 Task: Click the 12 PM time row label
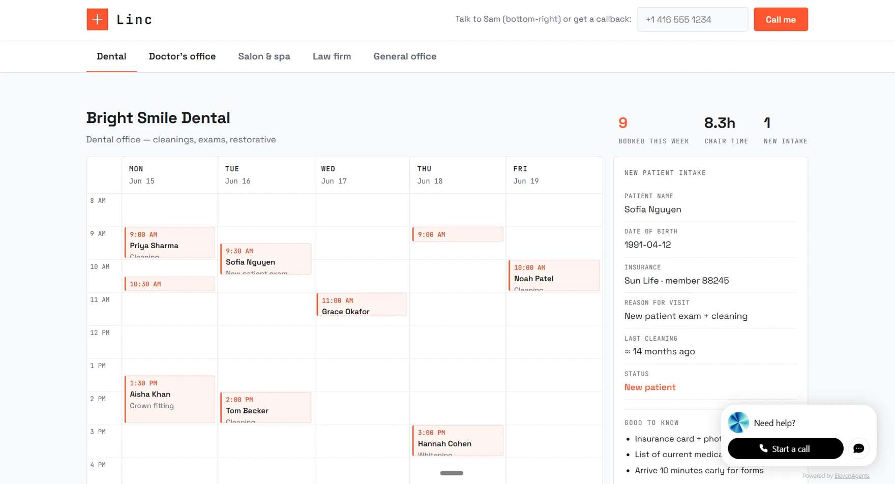pos(100,332)
